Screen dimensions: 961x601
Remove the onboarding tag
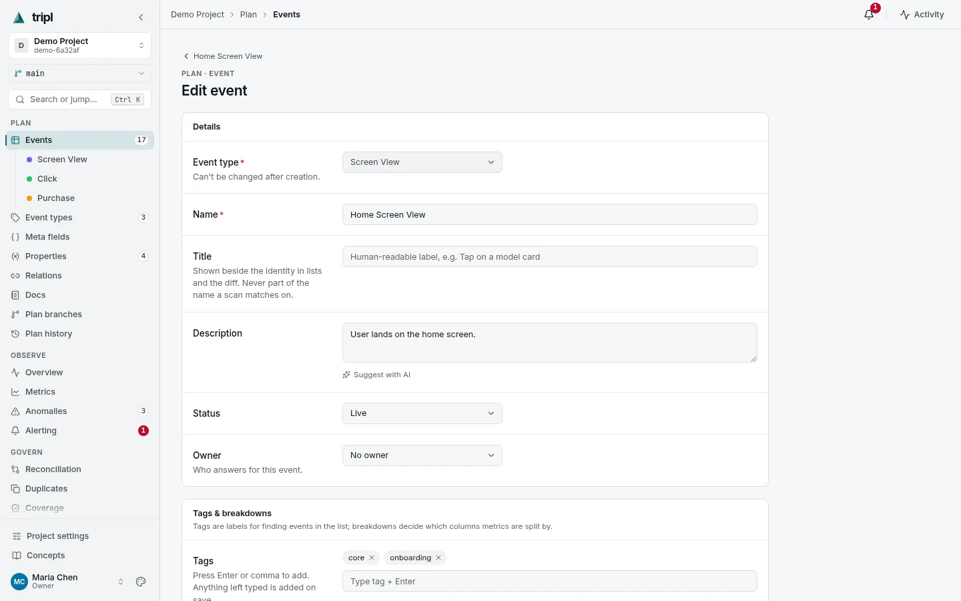(438, 558)
